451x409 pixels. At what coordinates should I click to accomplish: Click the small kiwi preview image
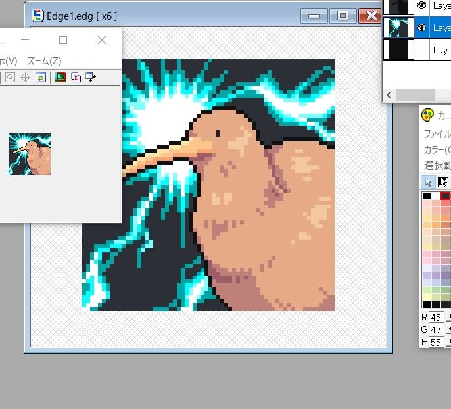click(30, 154)
